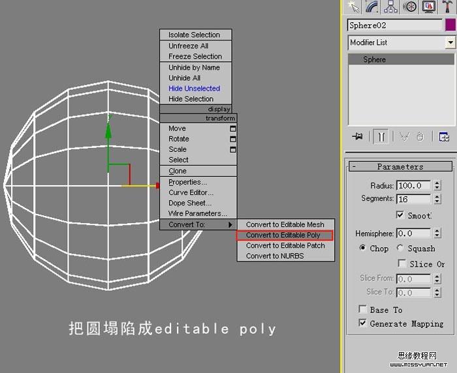Click the Slice To value field
Screen dimensions: 457x373
click(413, 292)
